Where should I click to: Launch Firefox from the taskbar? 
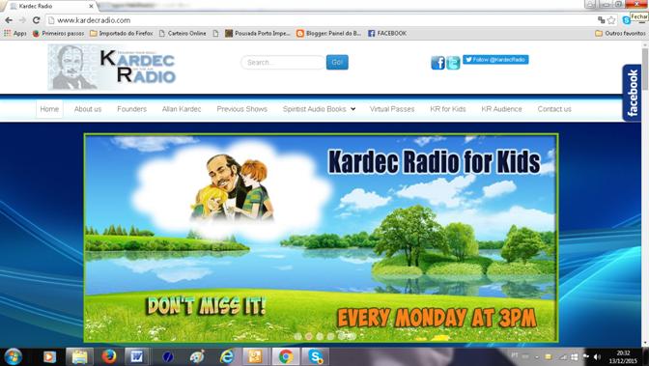(109, 356)
